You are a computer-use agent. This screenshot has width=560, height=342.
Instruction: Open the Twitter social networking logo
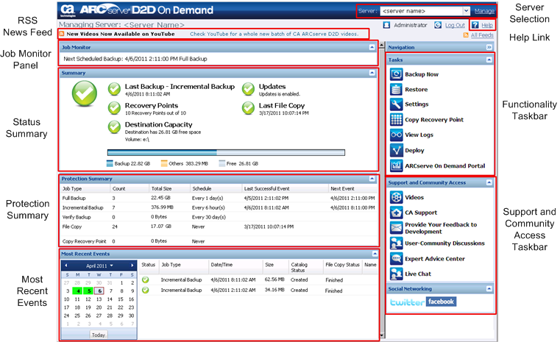pos(405,302)
